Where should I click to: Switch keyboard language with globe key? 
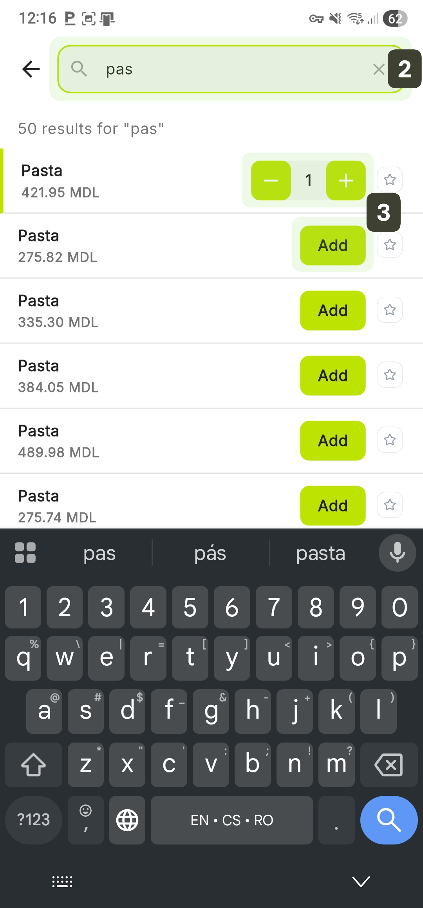[127, 820]
